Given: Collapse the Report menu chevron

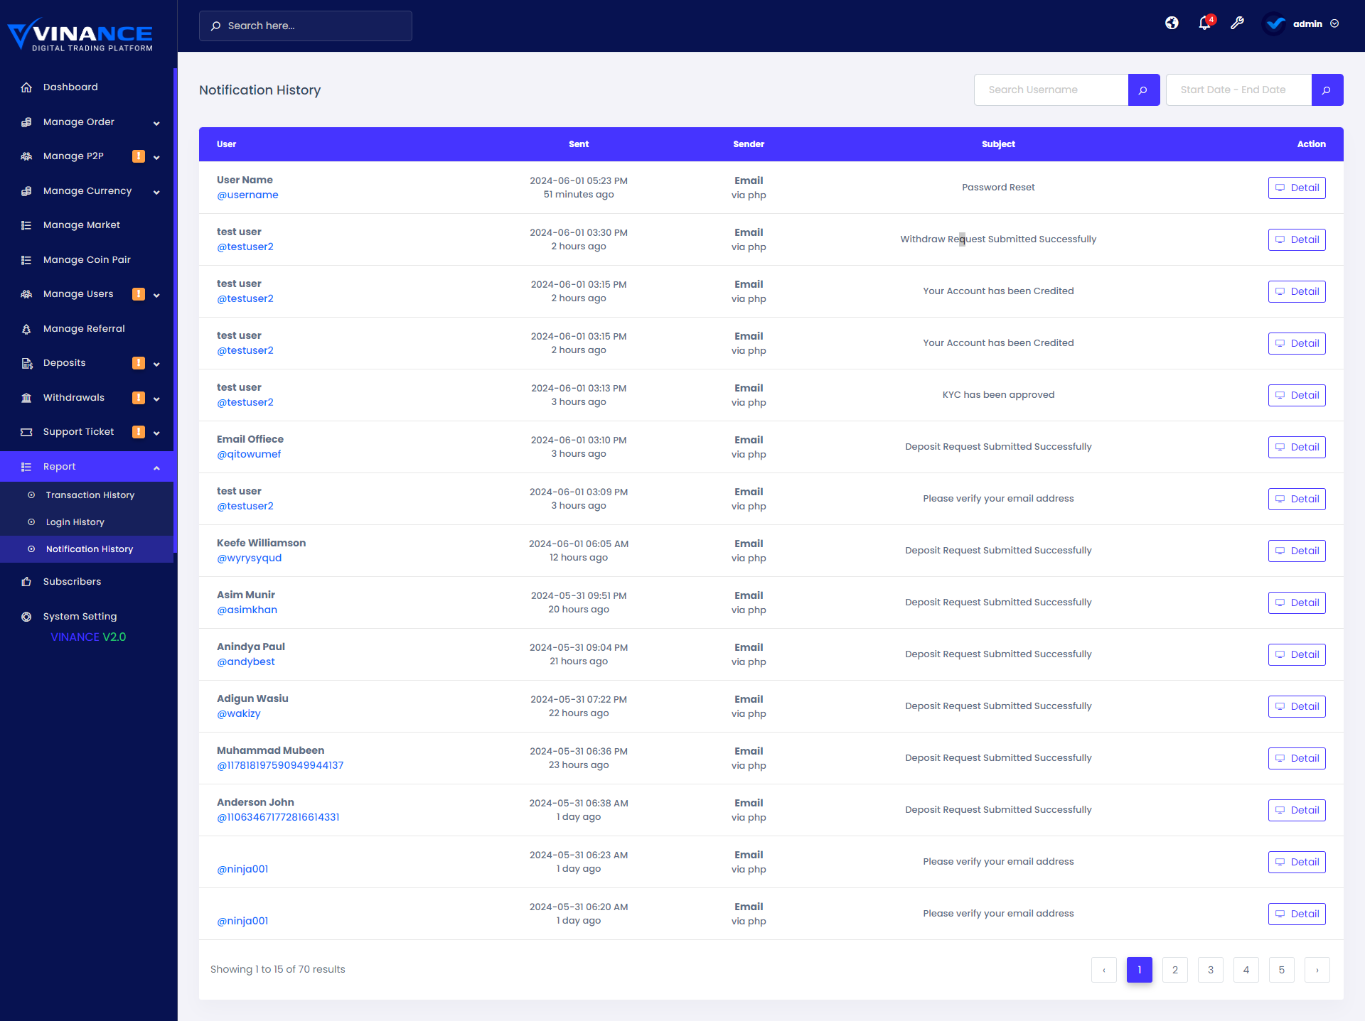Looking at the screenshot, I should click(x=156, y=468).
